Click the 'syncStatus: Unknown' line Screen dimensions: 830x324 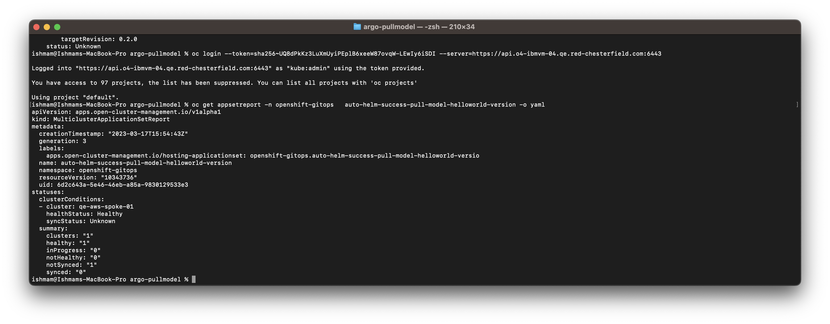[81, 221]
